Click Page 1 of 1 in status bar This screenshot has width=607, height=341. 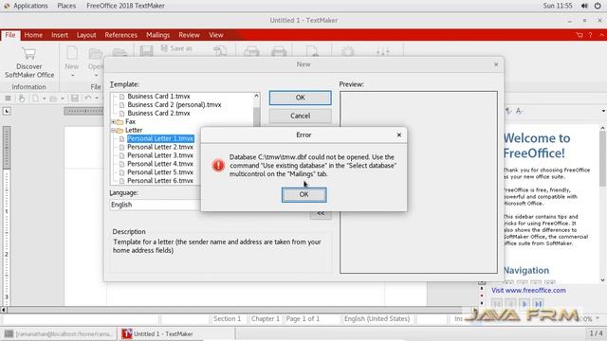[303, 318]
